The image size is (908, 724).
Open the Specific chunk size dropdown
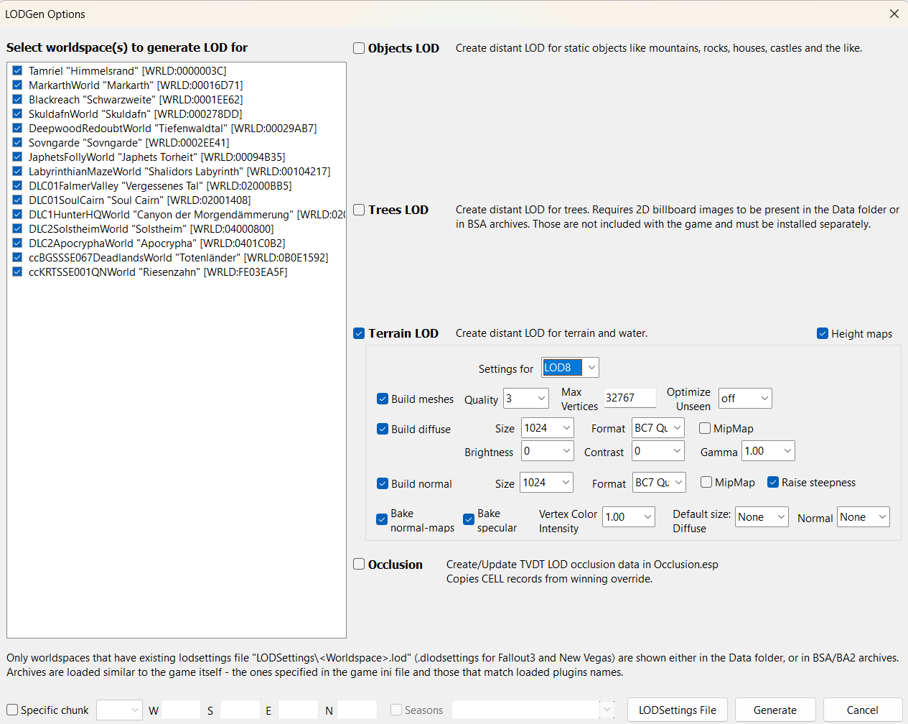(x=119, y=710)
